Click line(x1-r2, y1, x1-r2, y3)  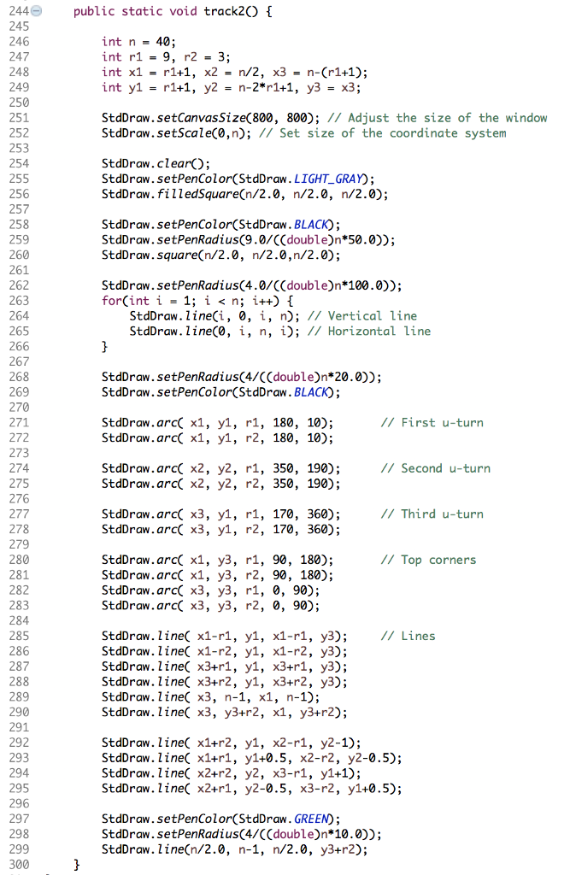(224, 651)
